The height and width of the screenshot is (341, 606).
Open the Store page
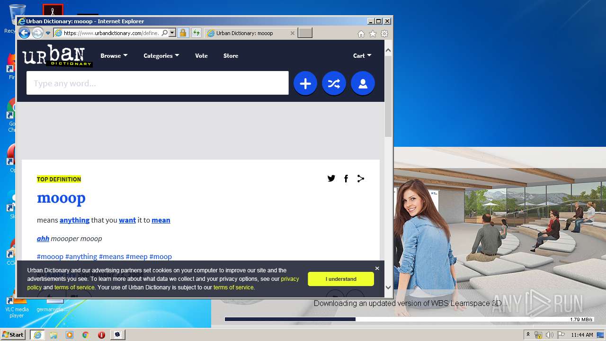click(x=231, y=56)
